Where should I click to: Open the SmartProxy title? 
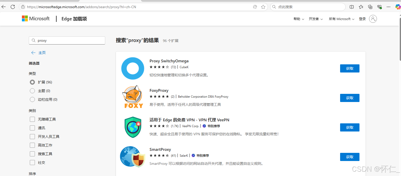[x=160, y=150]
